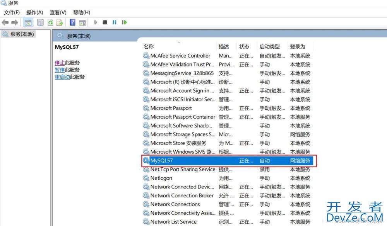Select the Netlogon service name

coord(161,178)
